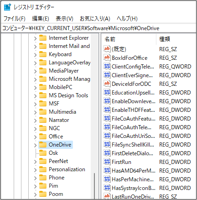Click the tree pane vertical scrollbar thumb

point(94,185)
